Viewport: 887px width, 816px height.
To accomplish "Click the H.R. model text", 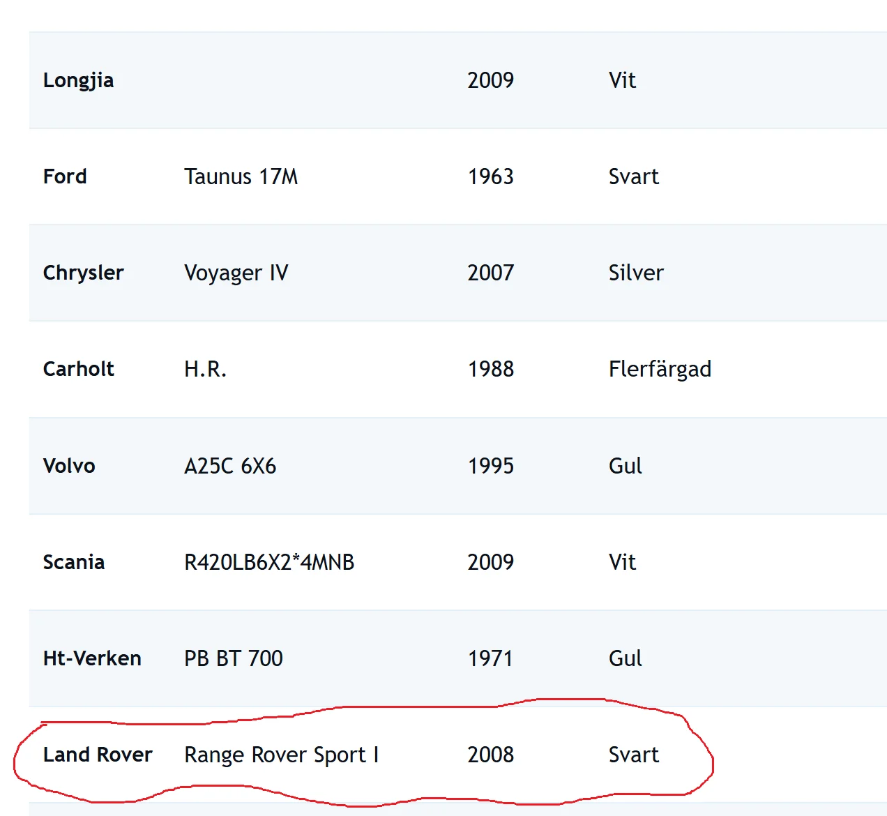I will pyautogui.click(x=205, y=369).
